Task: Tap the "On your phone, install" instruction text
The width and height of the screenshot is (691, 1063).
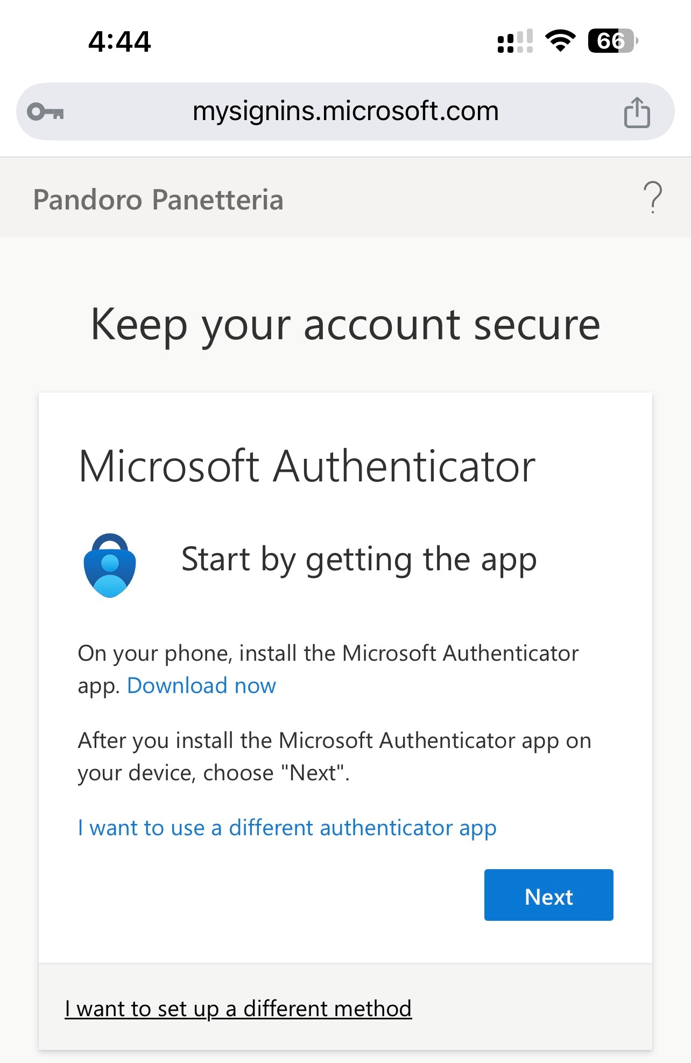Action: 328,654
